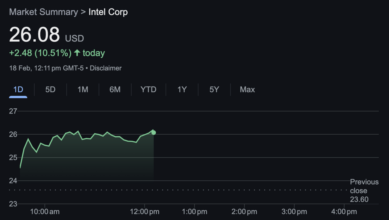The image size is (389, 220).
Task: Click the 3:00 pm axis label
Action: pos(294,212)
